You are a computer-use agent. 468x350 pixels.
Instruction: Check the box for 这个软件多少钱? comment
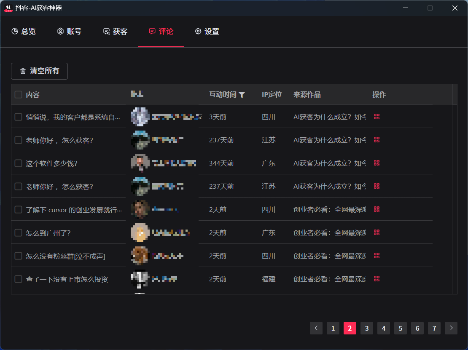(x=19, y=163)
